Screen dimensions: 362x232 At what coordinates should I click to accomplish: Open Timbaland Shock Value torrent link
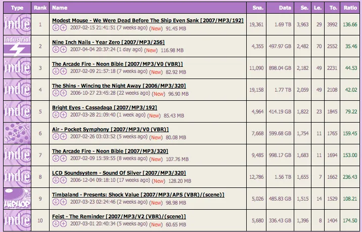pyautogui.click(x=138, y=195)
